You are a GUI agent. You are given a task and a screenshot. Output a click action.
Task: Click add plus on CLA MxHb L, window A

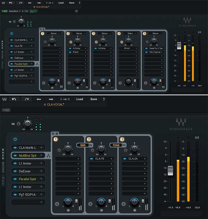pyautogui.click(x=41, y=147)
